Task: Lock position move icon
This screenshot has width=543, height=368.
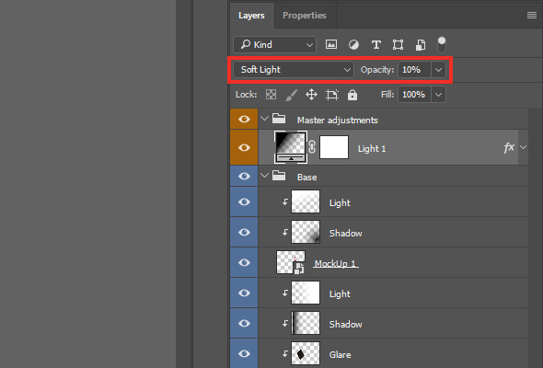Action: [311, 95]
